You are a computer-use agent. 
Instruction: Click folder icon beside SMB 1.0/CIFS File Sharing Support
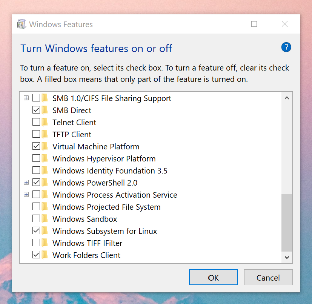click(x=45, y=98)
